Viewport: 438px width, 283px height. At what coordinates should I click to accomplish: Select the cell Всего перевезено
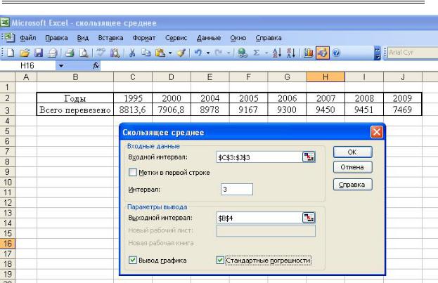(75, 110)
